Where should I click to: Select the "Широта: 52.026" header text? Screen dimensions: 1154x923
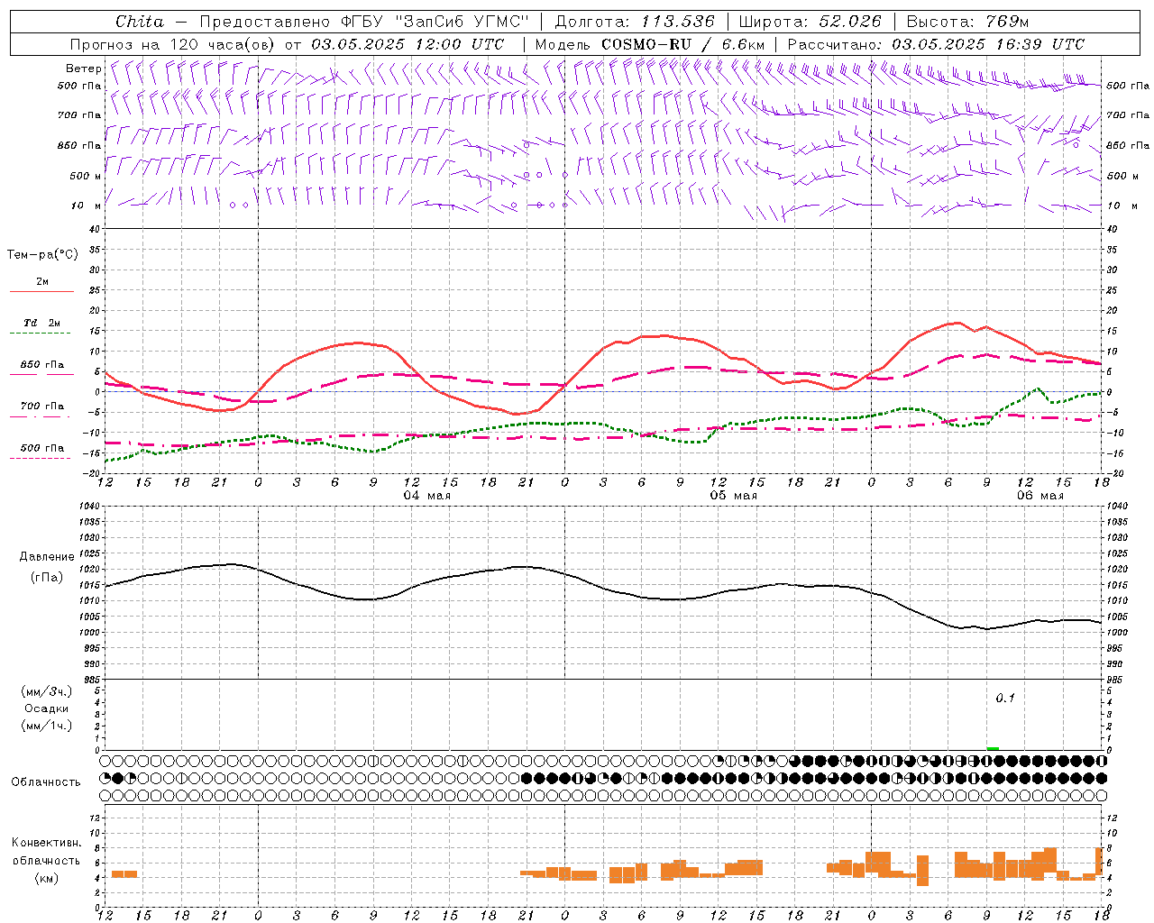tap(810, 22)
